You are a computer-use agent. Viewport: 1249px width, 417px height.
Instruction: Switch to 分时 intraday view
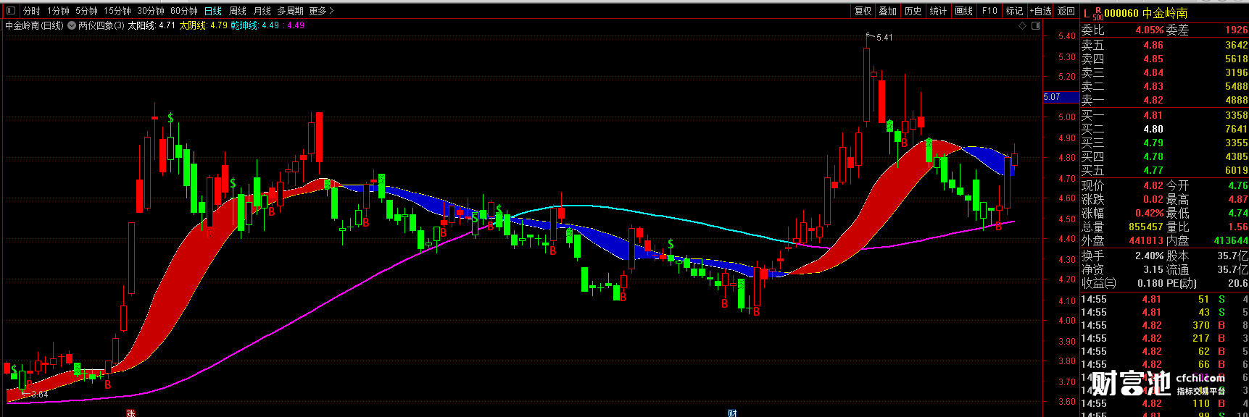pyautogui.click(x=32, y=11)
